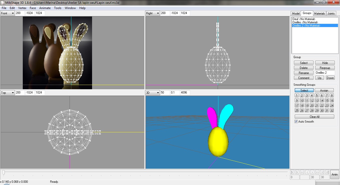Switch to the Joints tab
The width and height of the screenshot is (340, 185).
coord(331,14)
